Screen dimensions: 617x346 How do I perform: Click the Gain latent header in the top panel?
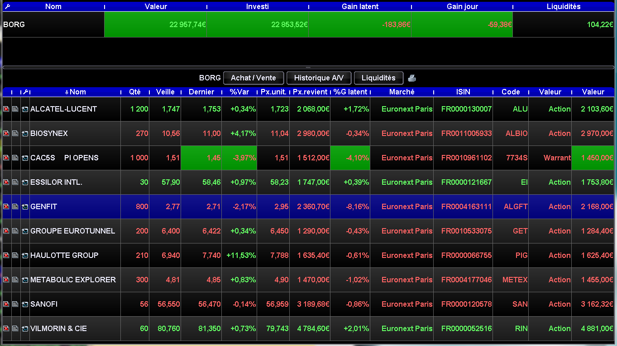[360, 6]
